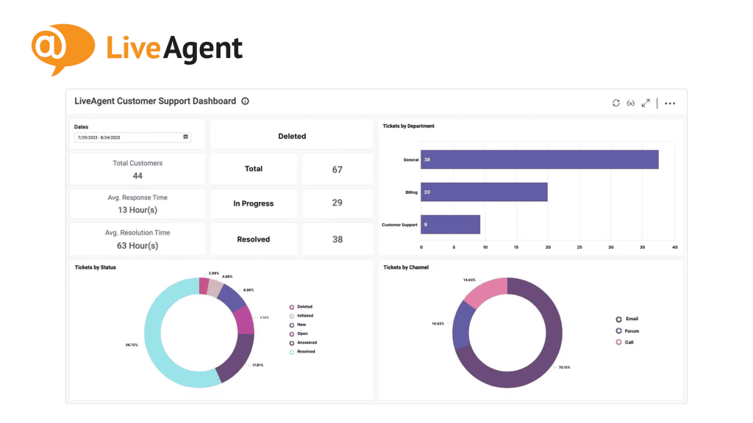Viewport: 753px width, 423px height.
Task: Select the Billing department bar
Action: click(x=484, y=192)
